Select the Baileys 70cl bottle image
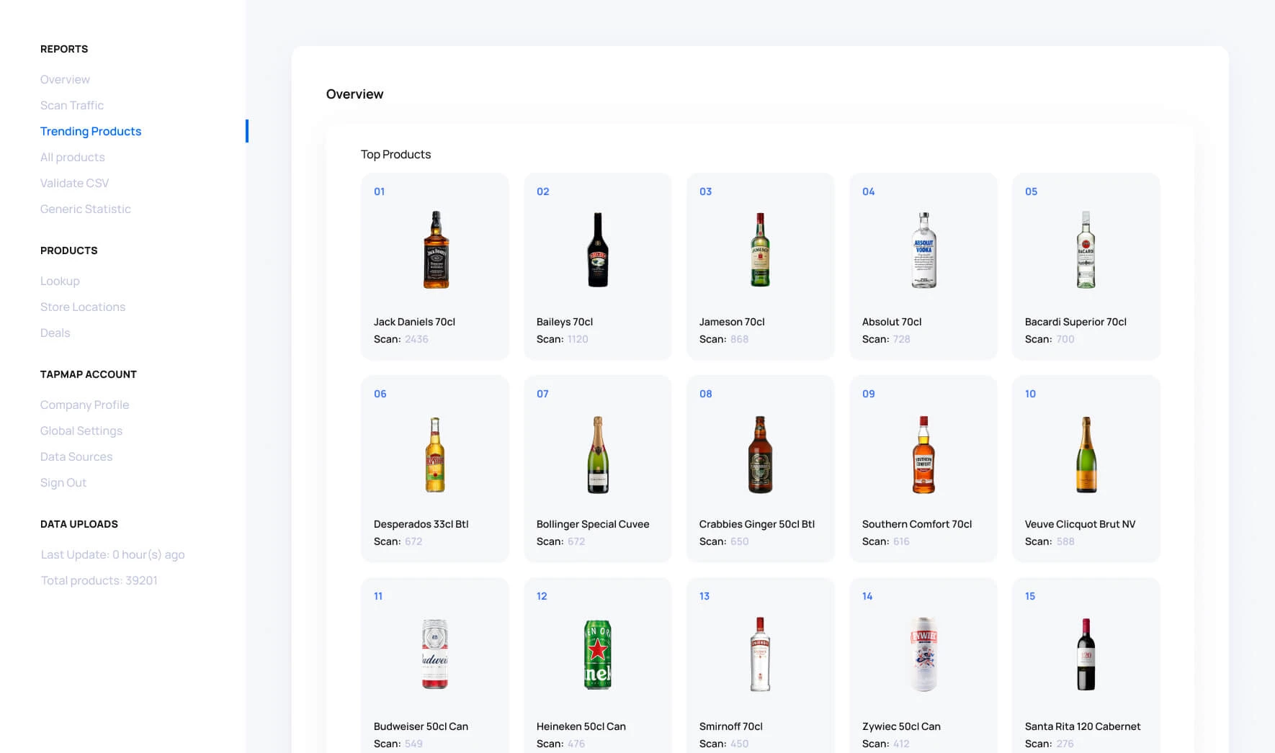This screenshot has height=753, width=1275. pyautogui.click(x=597, y=250)
